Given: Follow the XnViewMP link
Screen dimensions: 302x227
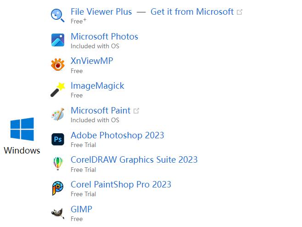Looking at the screenshot, I should 92,61.
